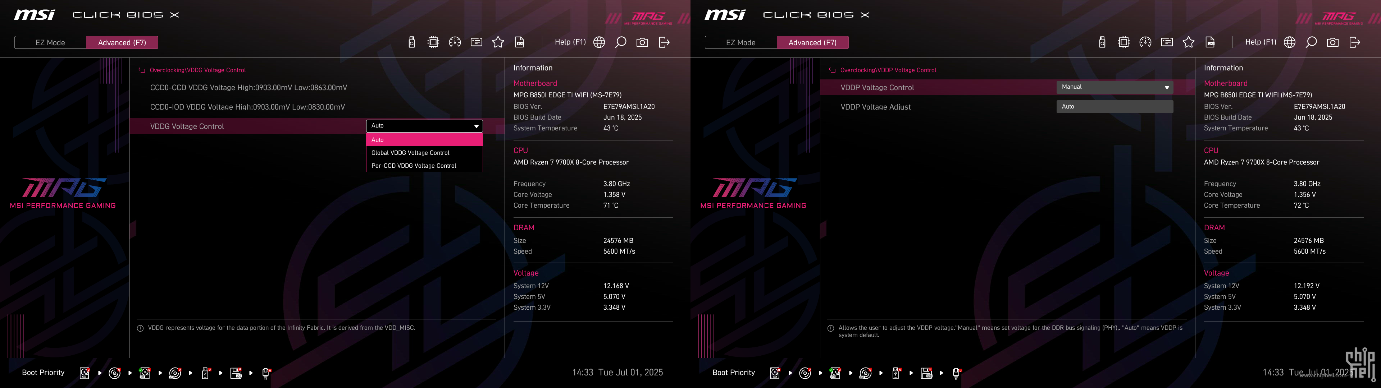Click System 12V reading 12.168 V
The height and width of the screenshot is (388, 1381).
click(x=616, y=286)
